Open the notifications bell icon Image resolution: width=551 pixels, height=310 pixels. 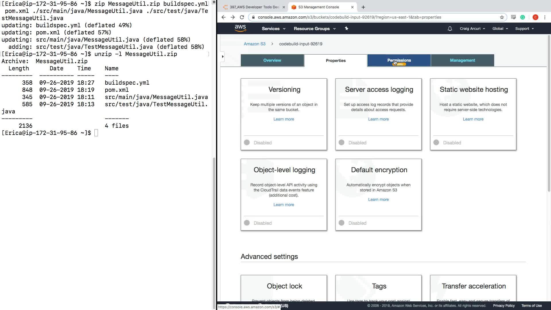(450, 29)
